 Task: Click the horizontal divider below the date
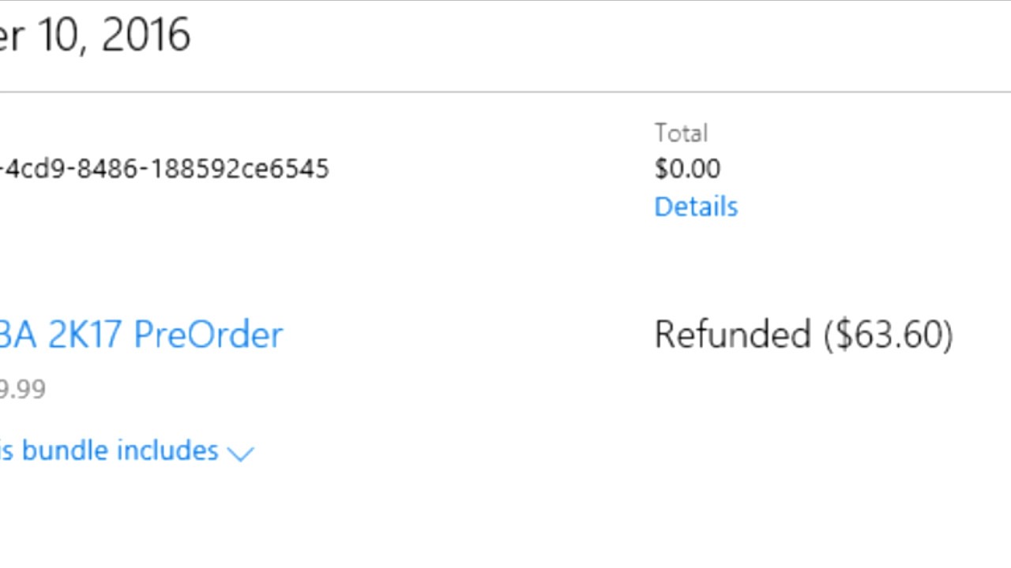tap(505, 92)
